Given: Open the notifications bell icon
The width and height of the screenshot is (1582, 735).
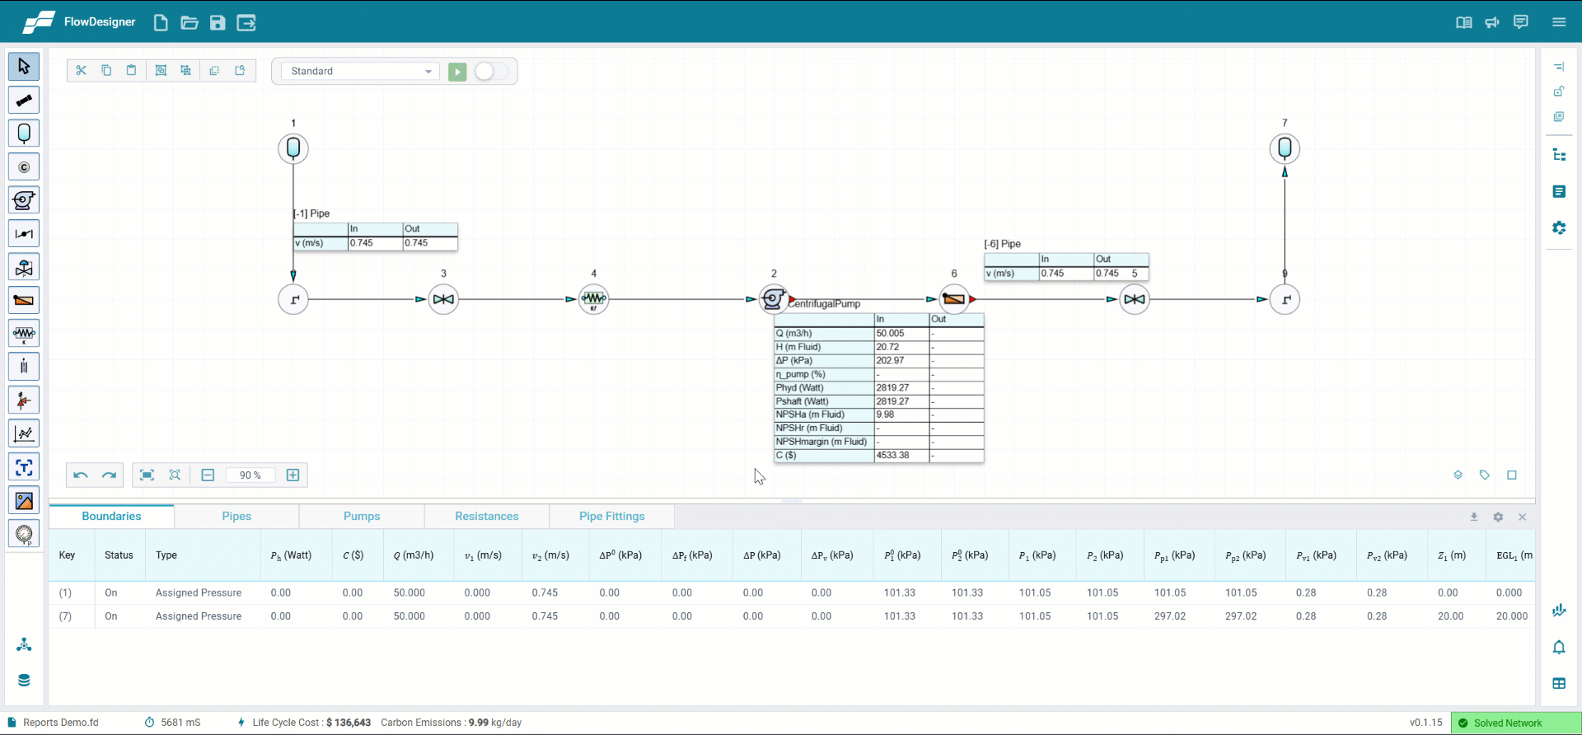Looking at the screenshot, I should pos(1559,648).
